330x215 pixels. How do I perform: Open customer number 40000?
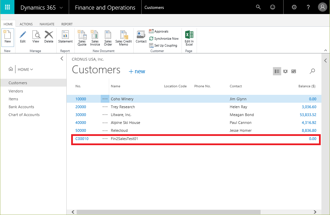pyautogui.click(x=80, y=123)
